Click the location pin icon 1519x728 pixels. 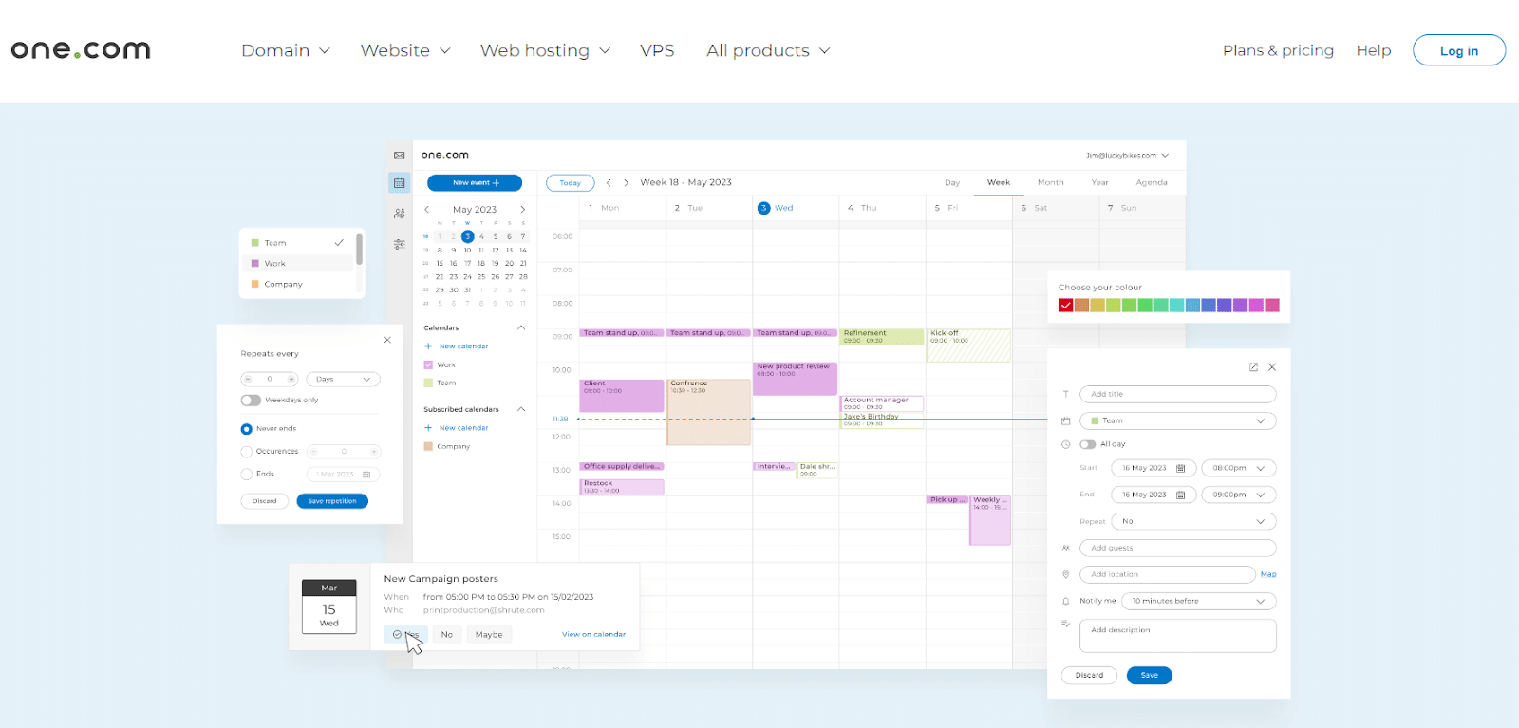pos(1066,574)
